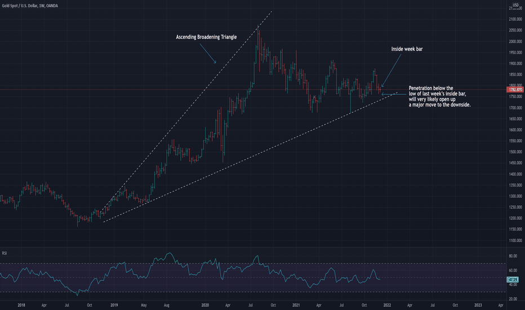Click the 1850.000 price axis label
Screen dimensions: 525x310
[x=515, y=75]
